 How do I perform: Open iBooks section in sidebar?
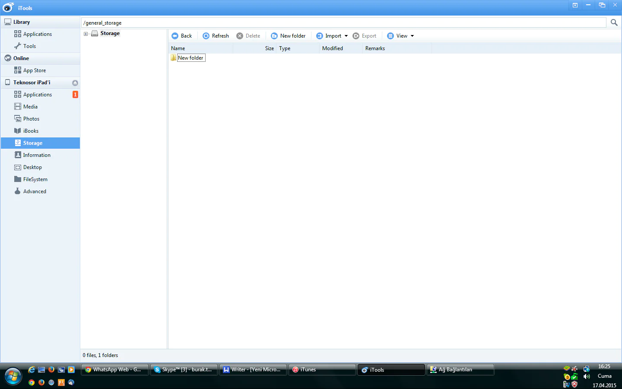click(x=31, y=131)
